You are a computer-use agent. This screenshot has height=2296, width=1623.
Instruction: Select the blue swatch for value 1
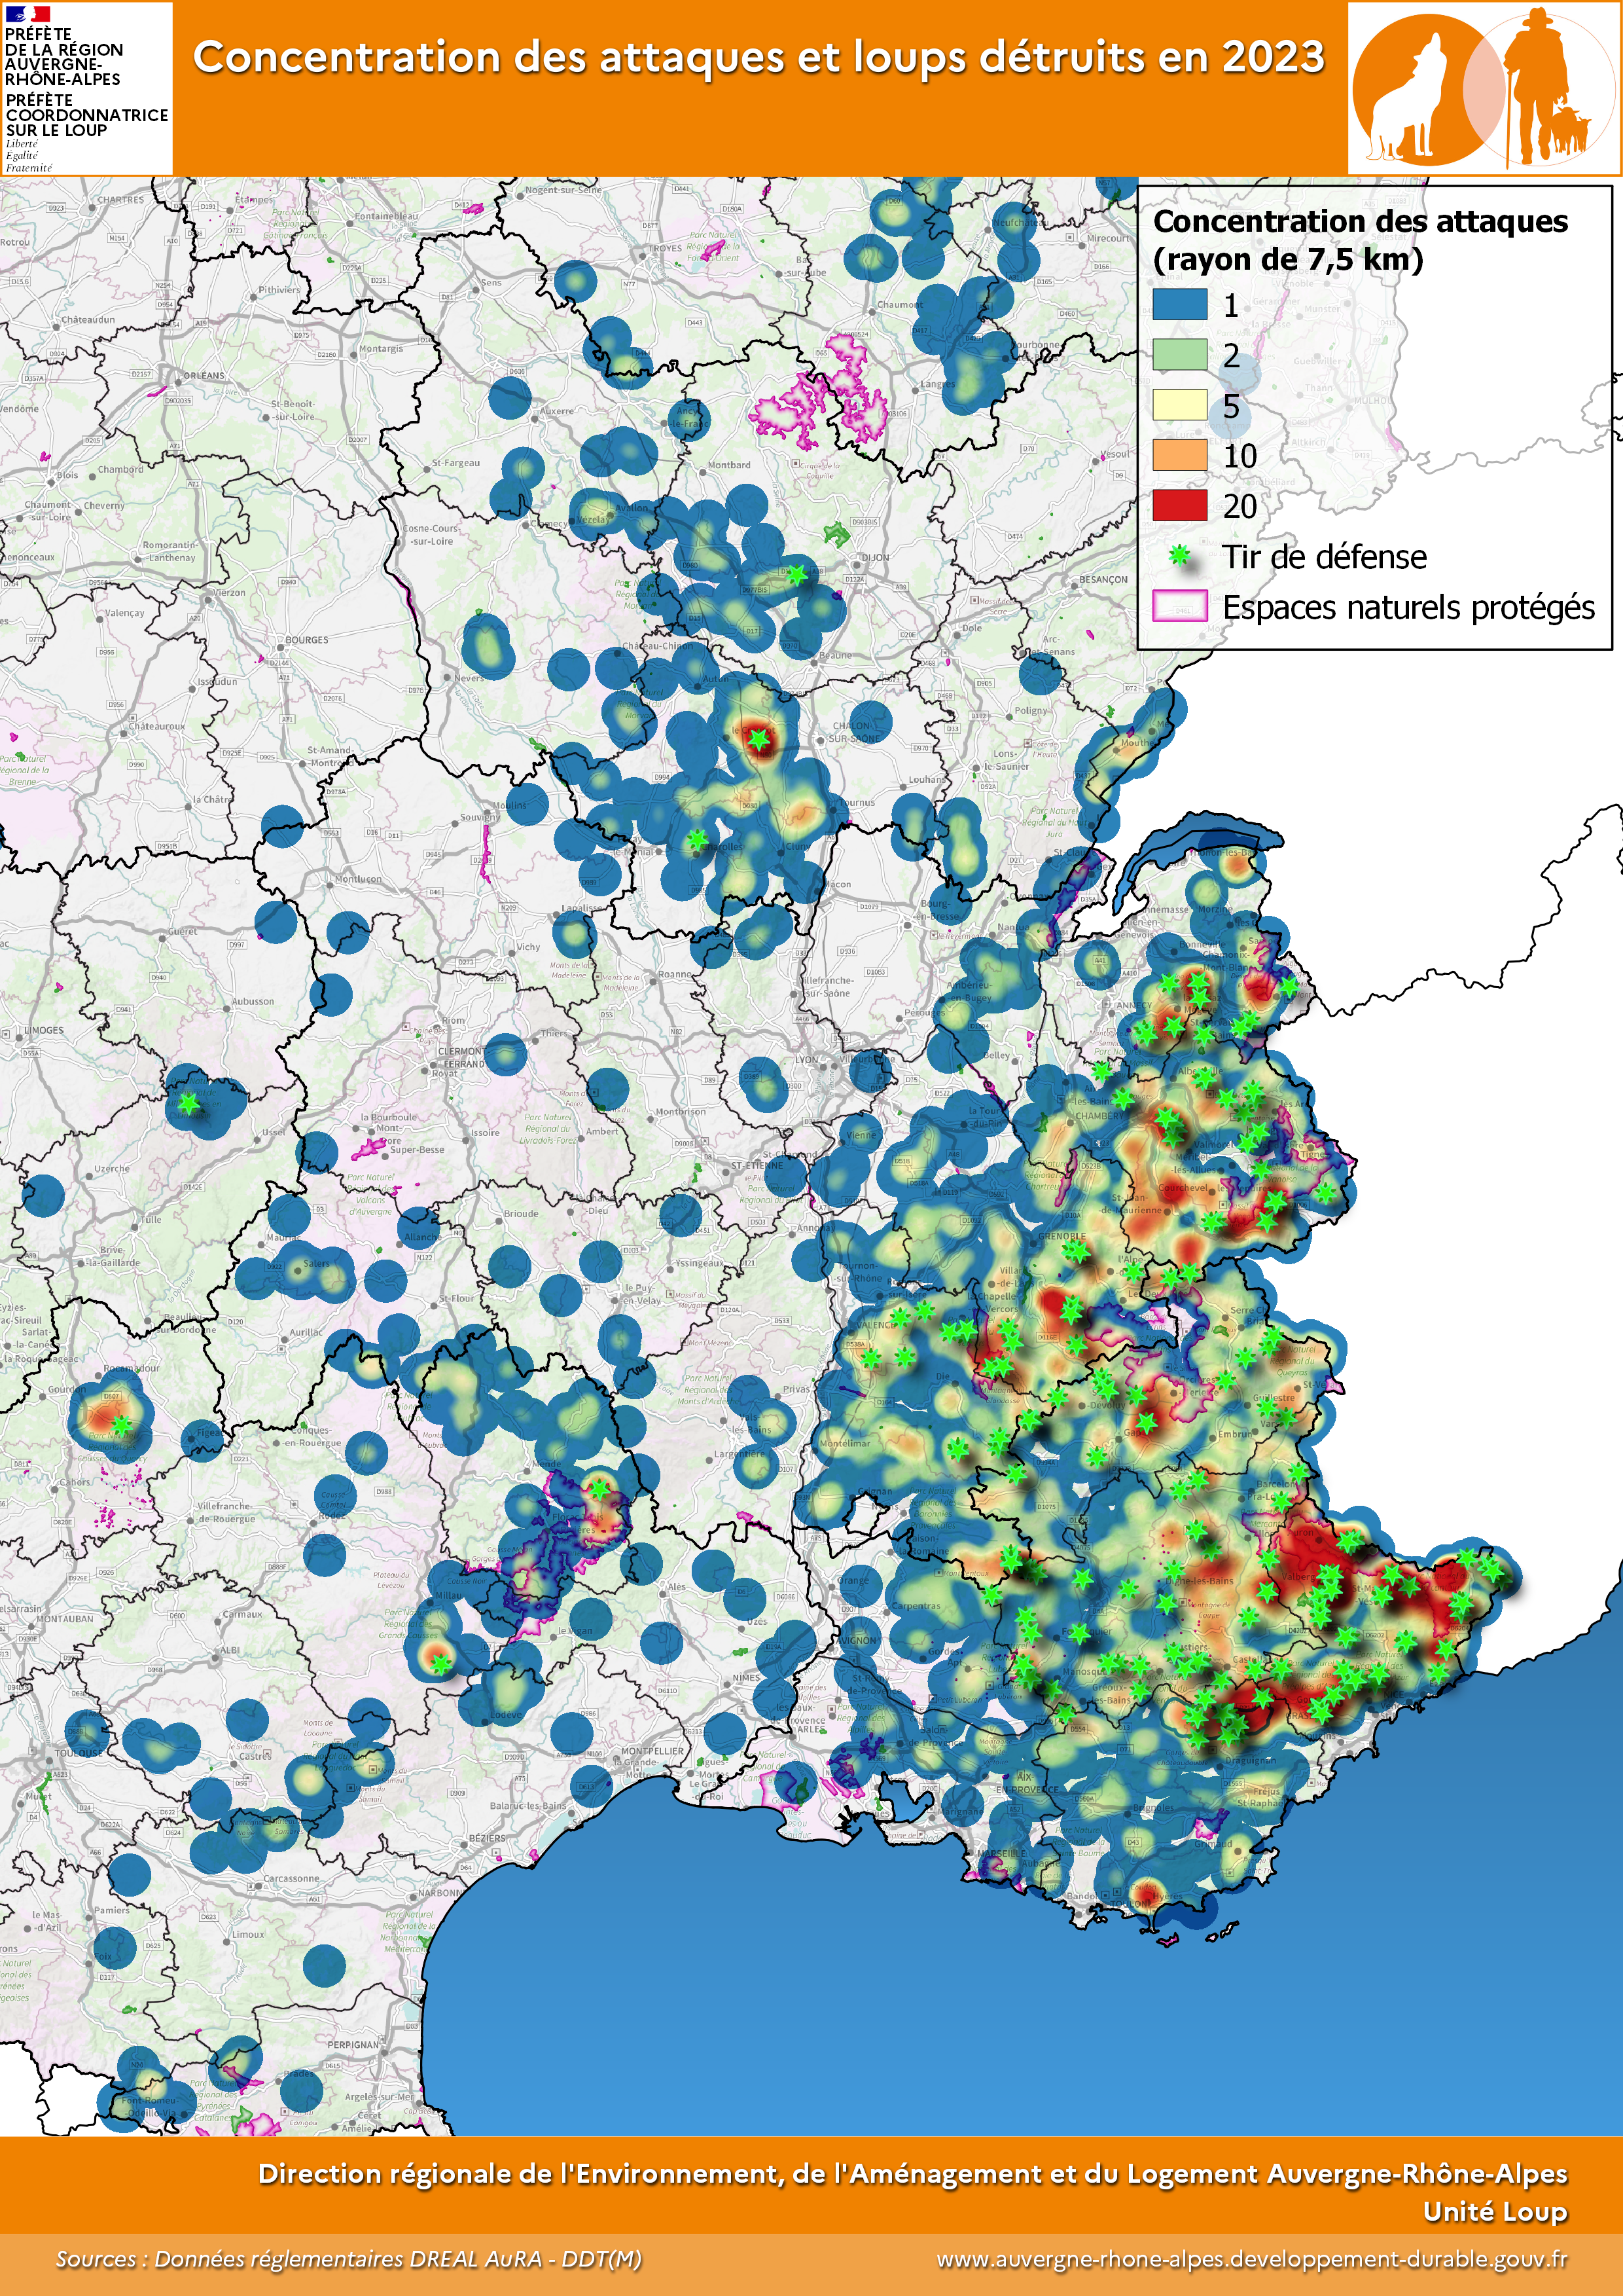click(x=1179, y=304)
